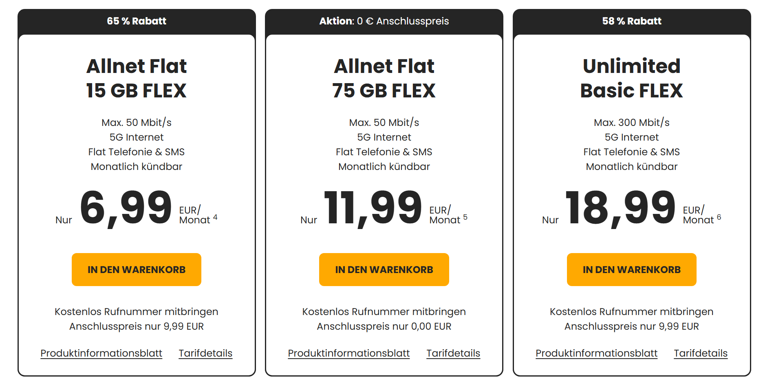Open Tarifdetails for 15 GB FLEX
774x390 pixels.
click(205, 353)
